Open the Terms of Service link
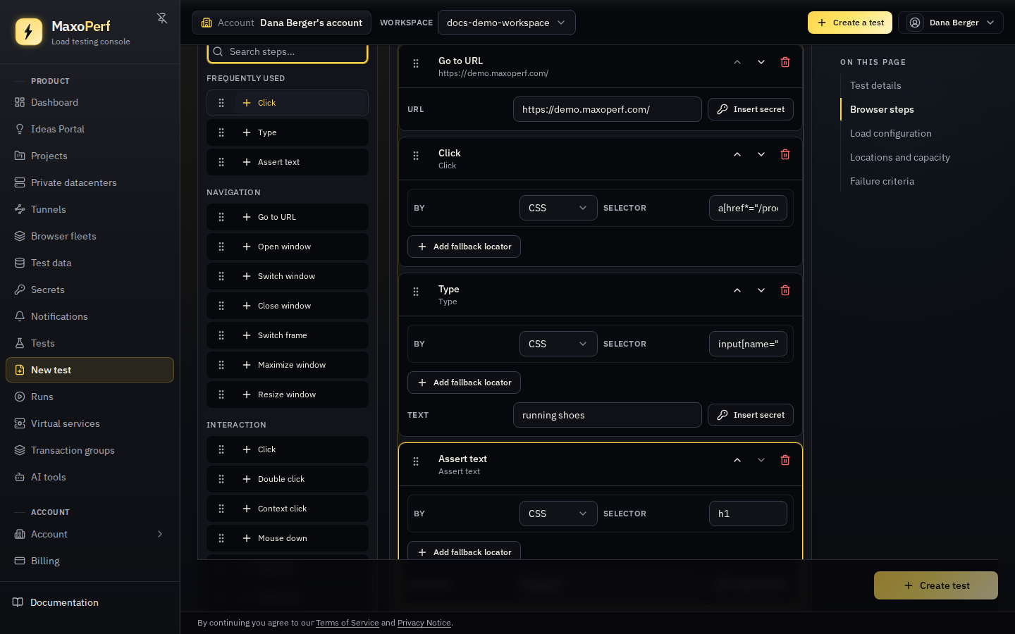1015x634 pixels. pos(347,623)
